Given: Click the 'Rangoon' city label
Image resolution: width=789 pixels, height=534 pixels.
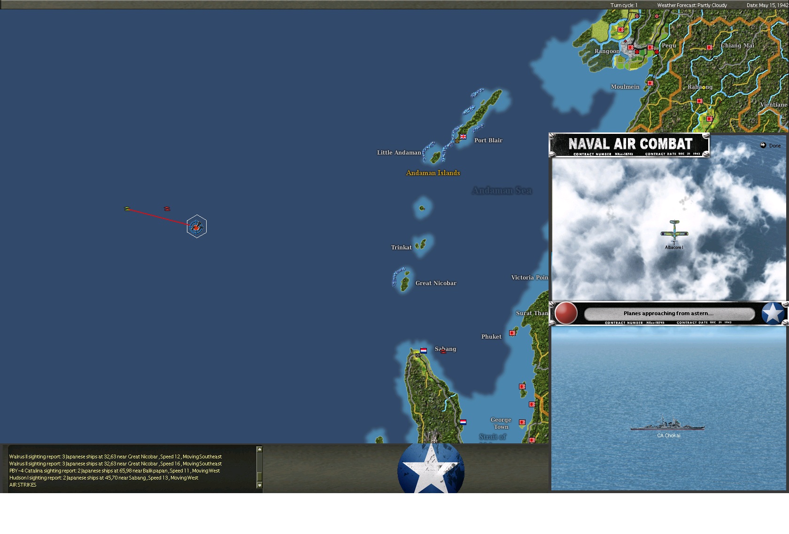Looking at the screenshot, I should click(x=607, y=51).
